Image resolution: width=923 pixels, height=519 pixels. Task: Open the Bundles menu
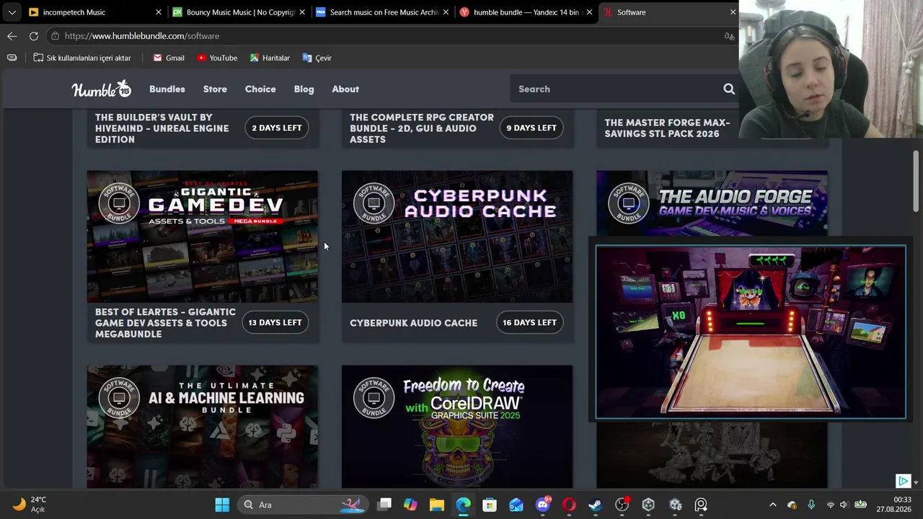167,89
